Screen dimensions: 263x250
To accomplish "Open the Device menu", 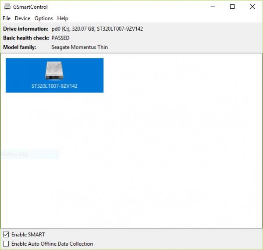I will point(22,18).
